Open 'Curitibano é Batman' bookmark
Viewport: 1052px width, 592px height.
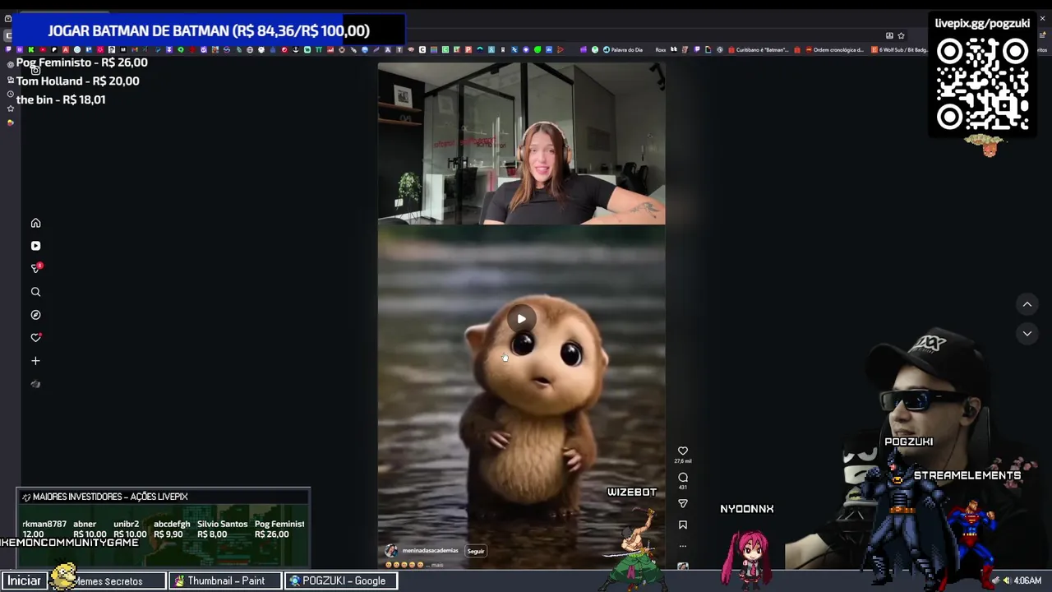pyautogui.click(x=758, y=49)
